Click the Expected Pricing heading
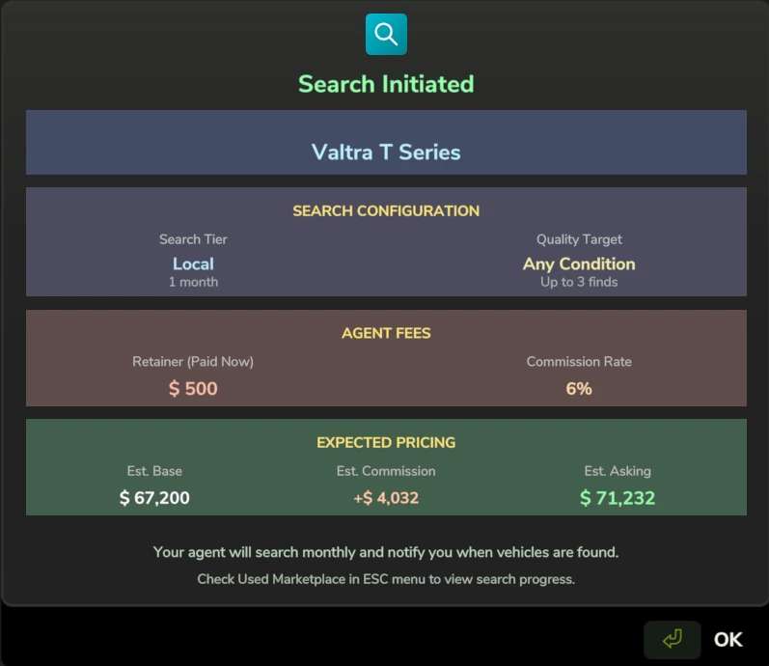The height and width of the screenshot is (666, 769). click(386, 442)
